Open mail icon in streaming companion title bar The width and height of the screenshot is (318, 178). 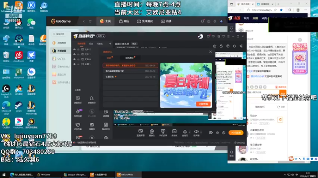(x=208, y=36)
